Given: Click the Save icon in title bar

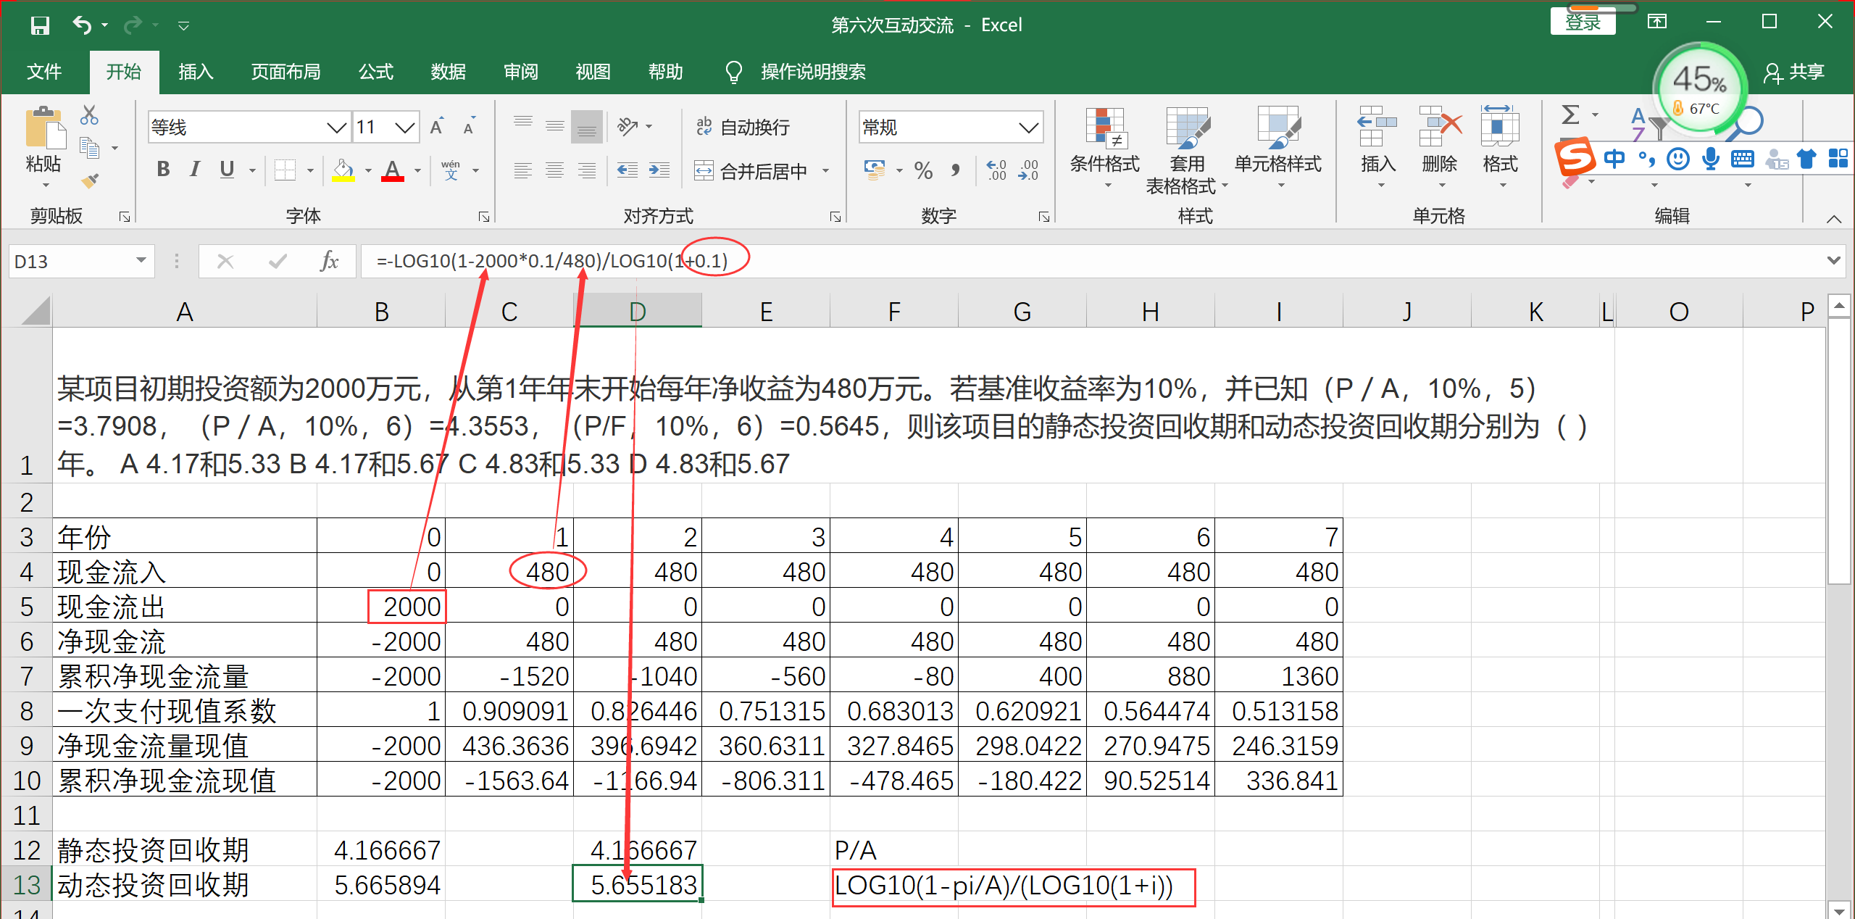Looking at the screenshot, I should 40,26.
